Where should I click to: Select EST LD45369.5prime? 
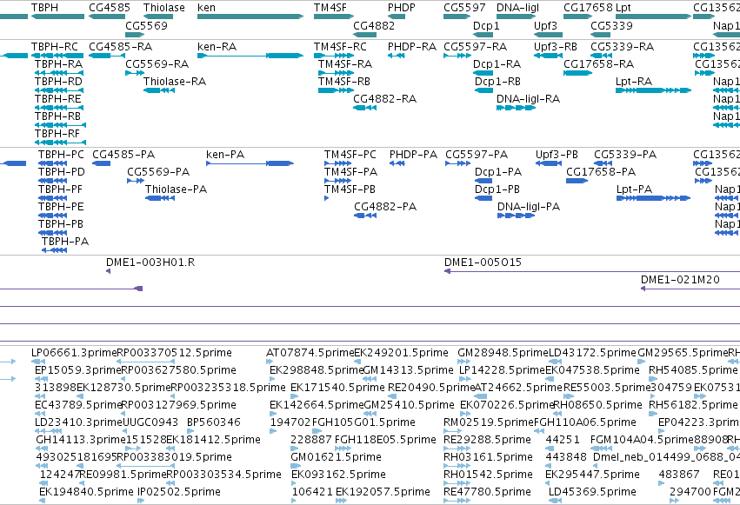coord(592,492)
